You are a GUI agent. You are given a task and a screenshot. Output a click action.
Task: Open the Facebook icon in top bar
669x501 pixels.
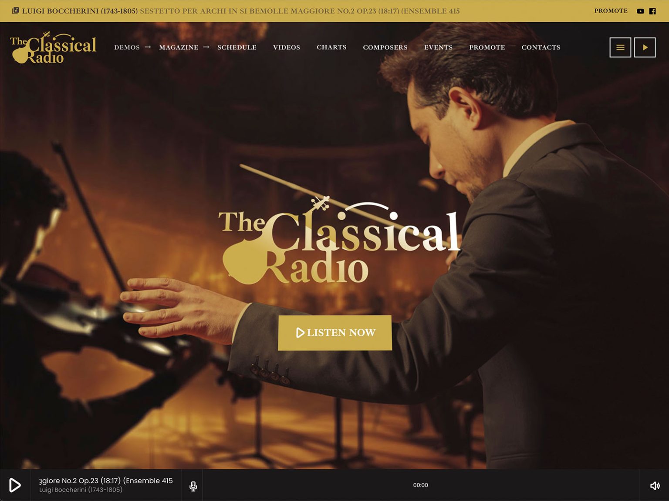click(652, 11)
